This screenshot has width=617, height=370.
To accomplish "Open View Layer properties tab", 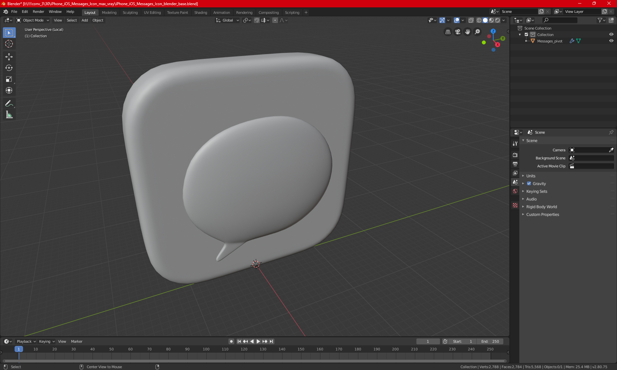I will point(515,173).
